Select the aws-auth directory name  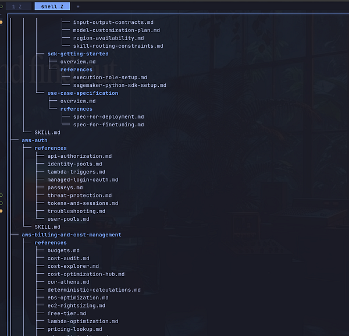pyautogui.click(x=34, y=140)
